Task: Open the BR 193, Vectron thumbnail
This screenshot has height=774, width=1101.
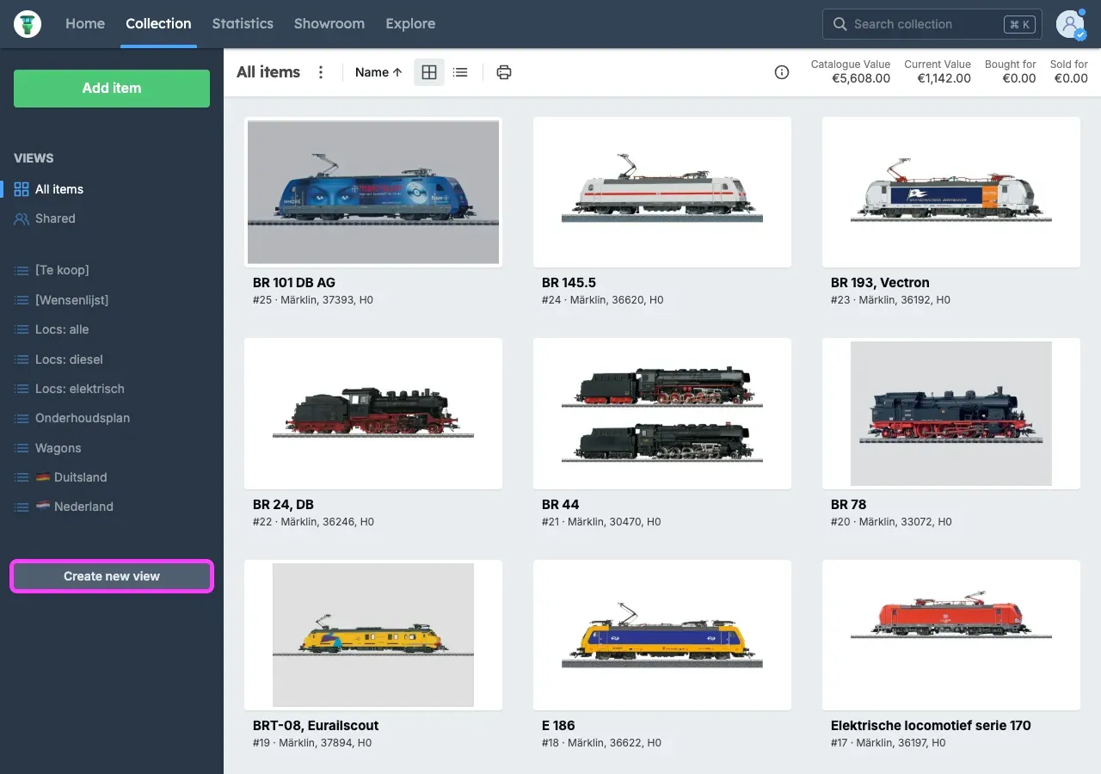Action: 950,192
